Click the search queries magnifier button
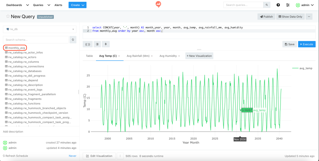319x161 pixels. tap(267, 5)
